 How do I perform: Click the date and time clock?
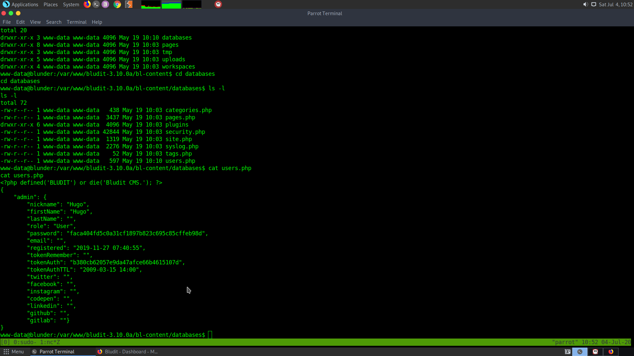(616, 4)
